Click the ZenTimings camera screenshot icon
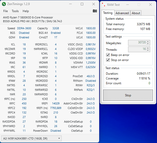The height and width of the screenshot is (143, 157). pos(95,11)
